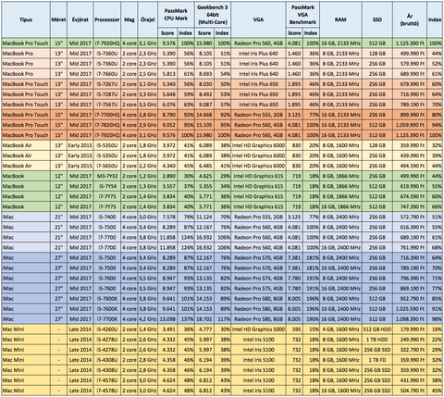Select the "Órajel" column header
This screenshot has height=397, width=444.
coord(148,19)
